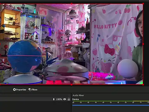
Task: Click the battery icon beside 100%
Action: [54, 99]
